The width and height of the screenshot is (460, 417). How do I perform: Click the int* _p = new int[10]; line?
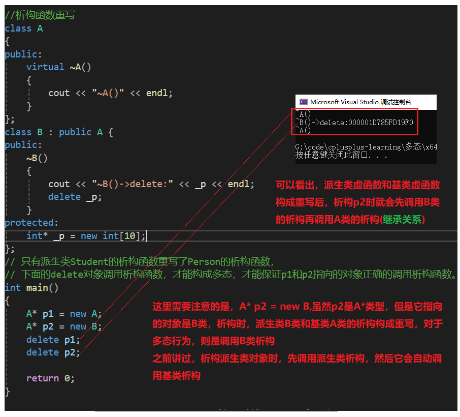click(86, 235)
